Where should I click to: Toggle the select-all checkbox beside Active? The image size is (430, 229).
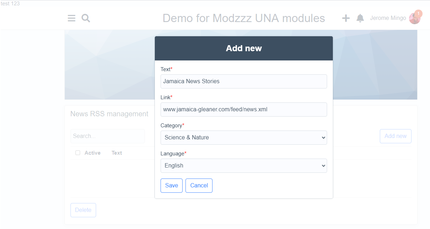(78, 153)
